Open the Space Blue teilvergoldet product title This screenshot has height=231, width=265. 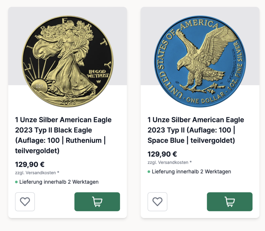[196, 130]
